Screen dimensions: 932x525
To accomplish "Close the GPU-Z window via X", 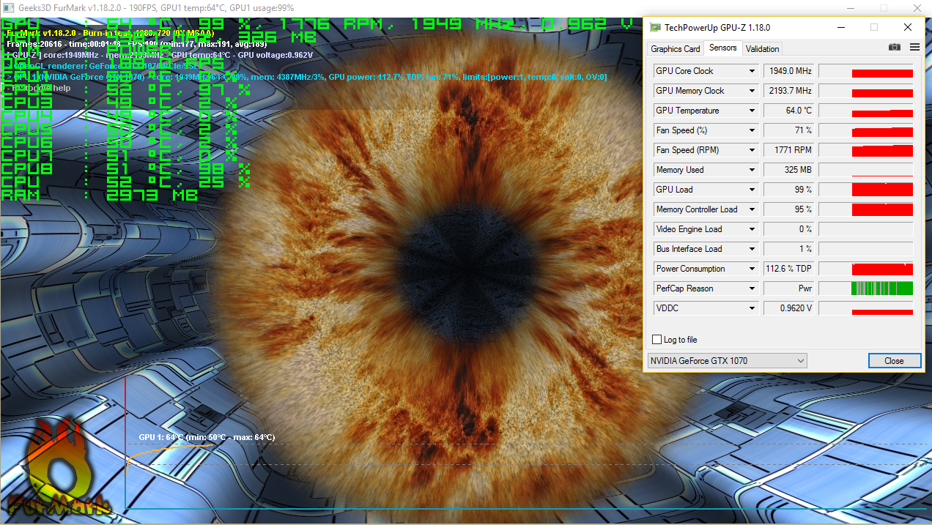I will 908,27.
